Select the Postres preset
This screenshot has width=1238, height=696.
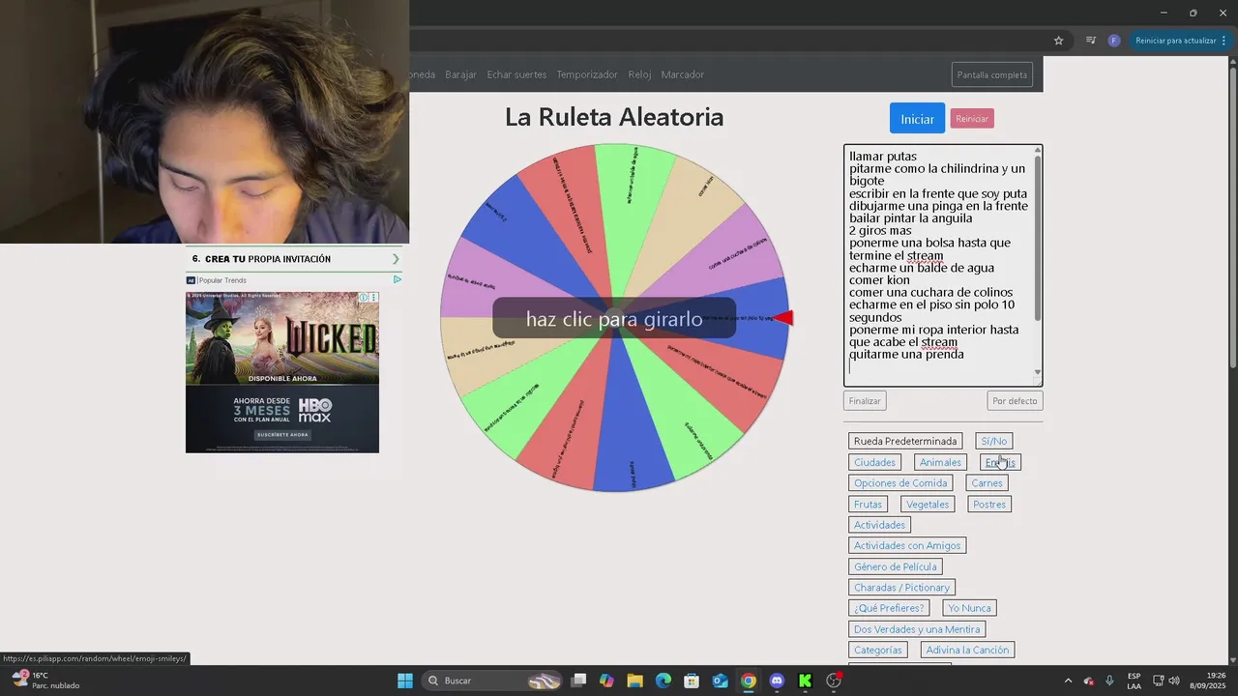tap(989, 505)
